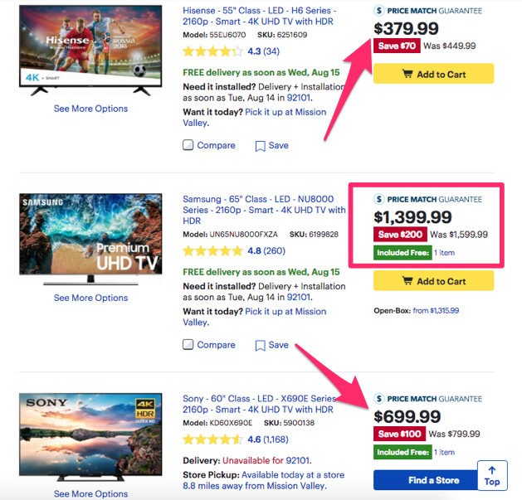This screenshot has width=522, height=500.
Task: Add the Hisense 55" TV to cart
Action: point(433,74)
